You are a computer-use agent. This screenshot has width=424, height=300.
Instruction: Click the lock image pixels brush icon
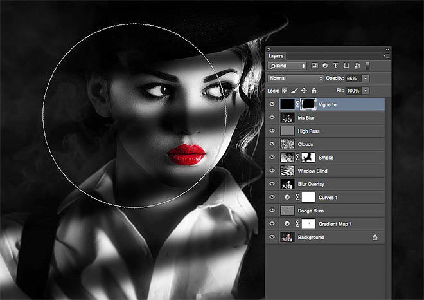pyautogui.click(x=295, y=91)
